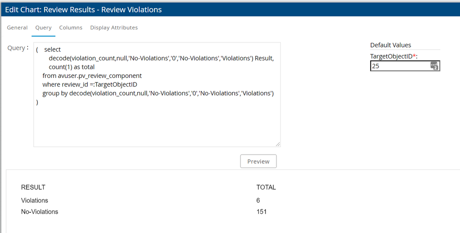Click inside the Query text area
Viewport: 460px width, 233px height.
click(x=157, y=124)
